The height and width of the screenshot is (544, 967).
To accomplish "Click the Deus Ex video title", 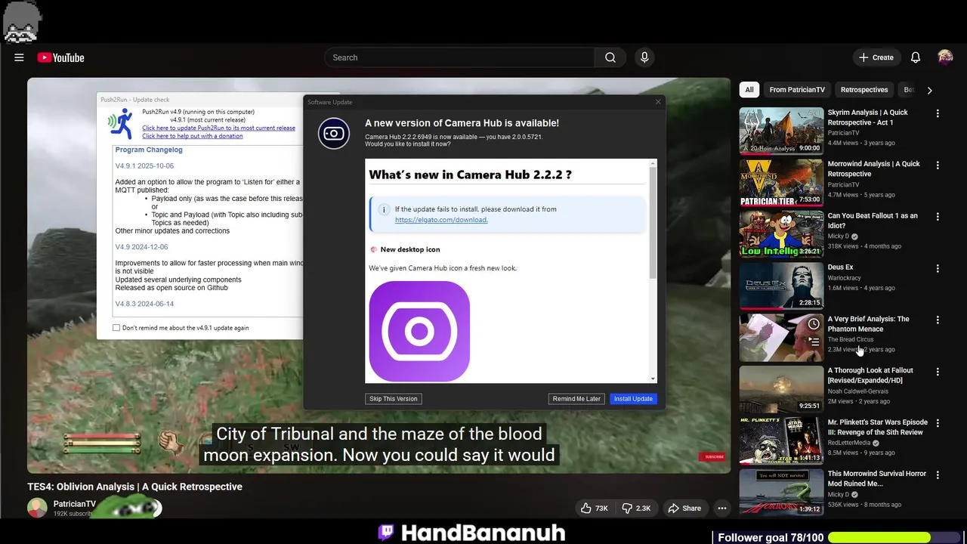I will [x=840, y=267].
